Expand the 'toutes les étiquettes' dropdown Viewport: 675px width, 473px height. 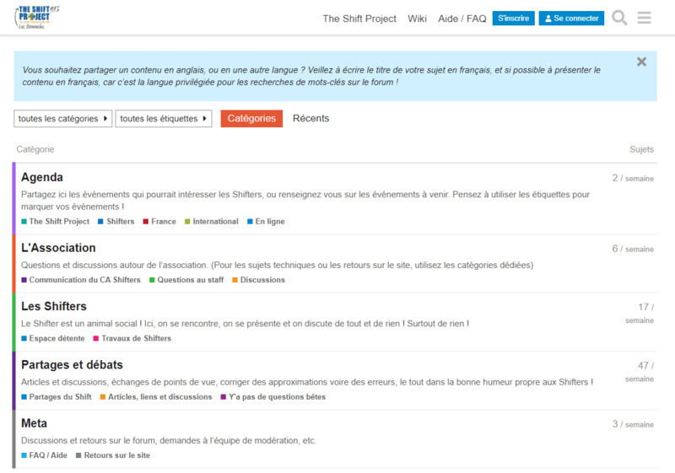pos(163,119)
